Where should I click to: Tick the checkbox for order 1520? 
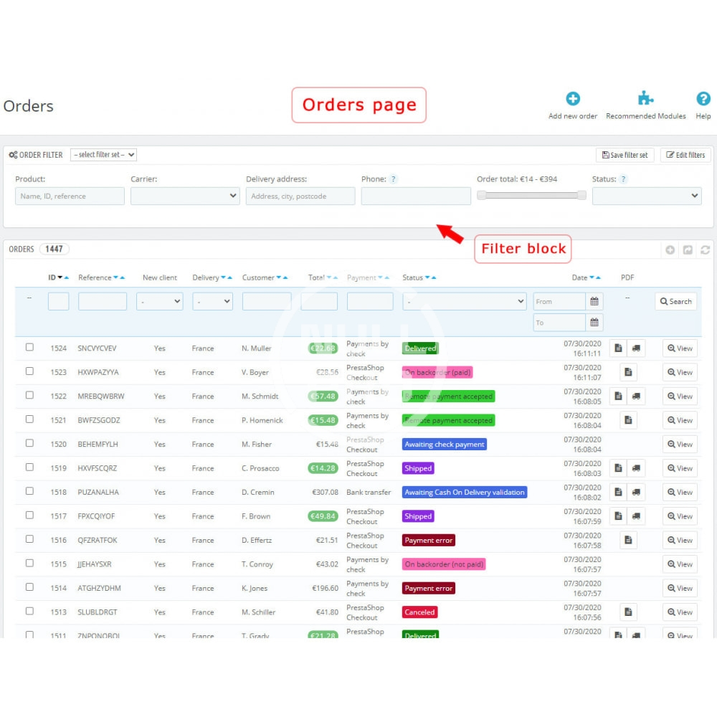click(x=29, y=443)
